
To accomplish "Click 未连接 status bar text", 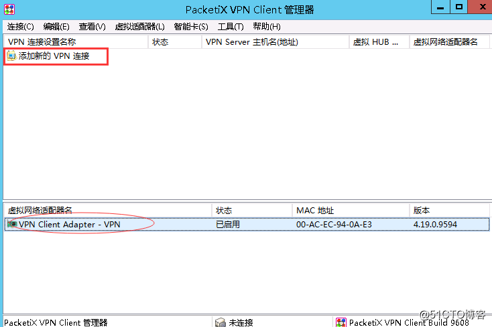I will point(241,322).
